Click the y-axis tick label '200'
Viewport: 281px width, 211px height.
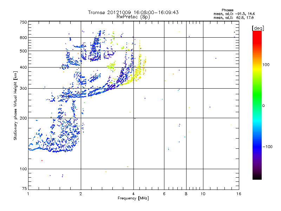(x=23, y=118)
